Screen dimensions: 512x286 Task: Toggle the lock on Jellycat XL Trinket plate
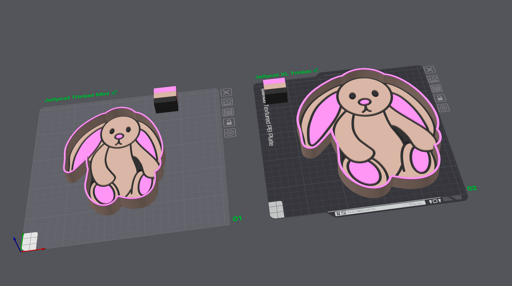click(x=440, y=98)
